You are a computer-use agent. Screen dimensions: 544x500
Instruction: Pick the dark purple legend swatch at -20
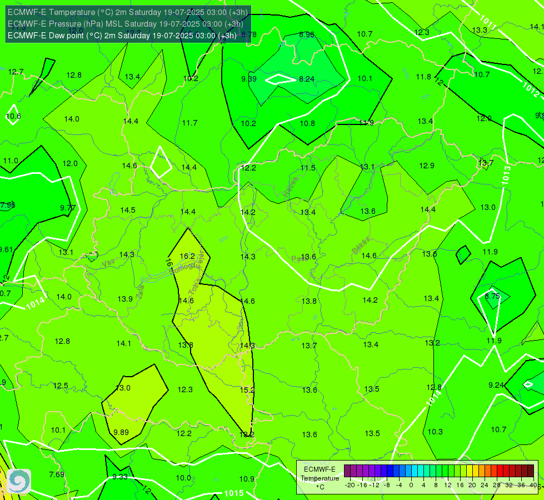pos(347,471)
